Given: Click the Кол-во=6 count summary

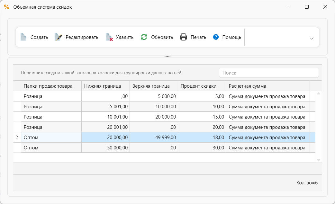Looking at the screenshot, I should 307,183.
